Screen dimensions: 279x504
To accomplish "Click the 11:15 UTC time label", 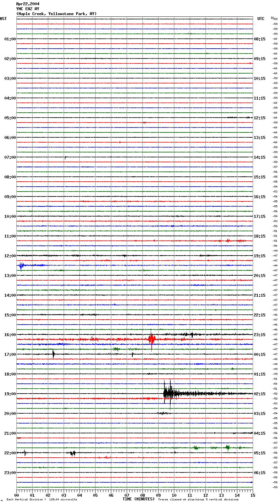I will pyautogui.click(x=260, y=98).
